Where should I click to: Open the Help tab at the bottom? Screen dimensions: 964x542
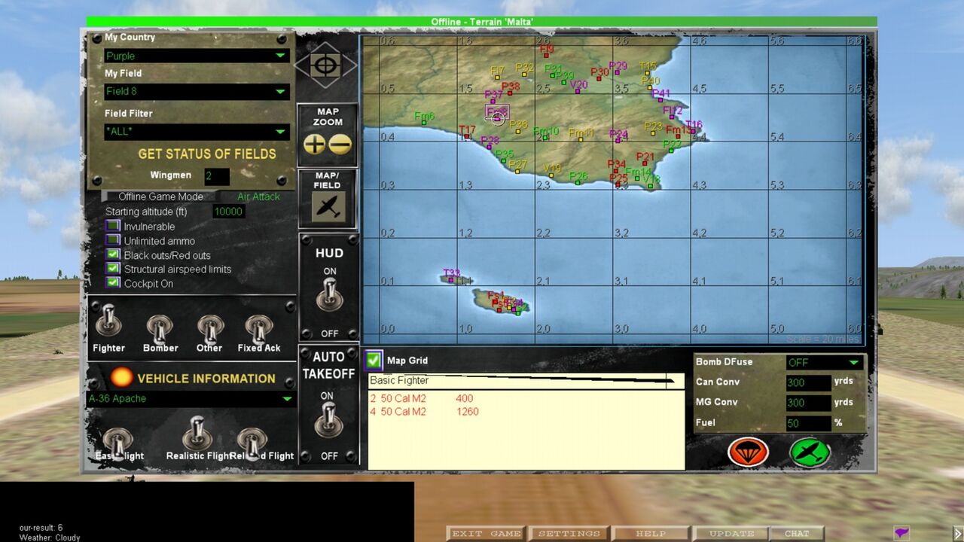tap(651, 534)
